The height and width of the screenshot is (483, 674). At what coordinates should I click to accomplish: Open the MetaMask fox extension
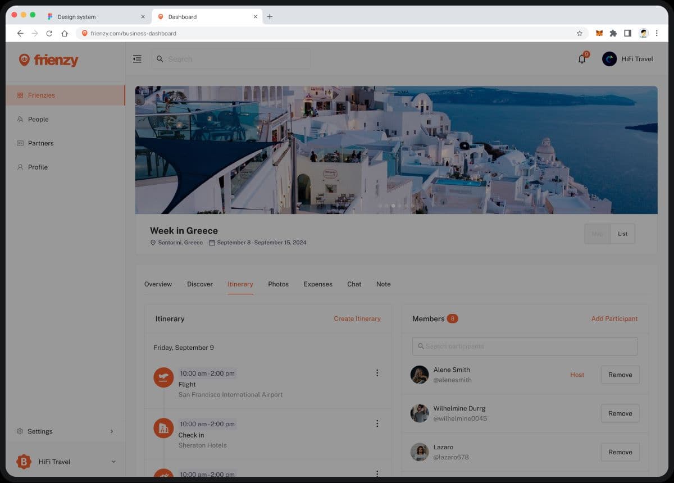coord(599,33)
